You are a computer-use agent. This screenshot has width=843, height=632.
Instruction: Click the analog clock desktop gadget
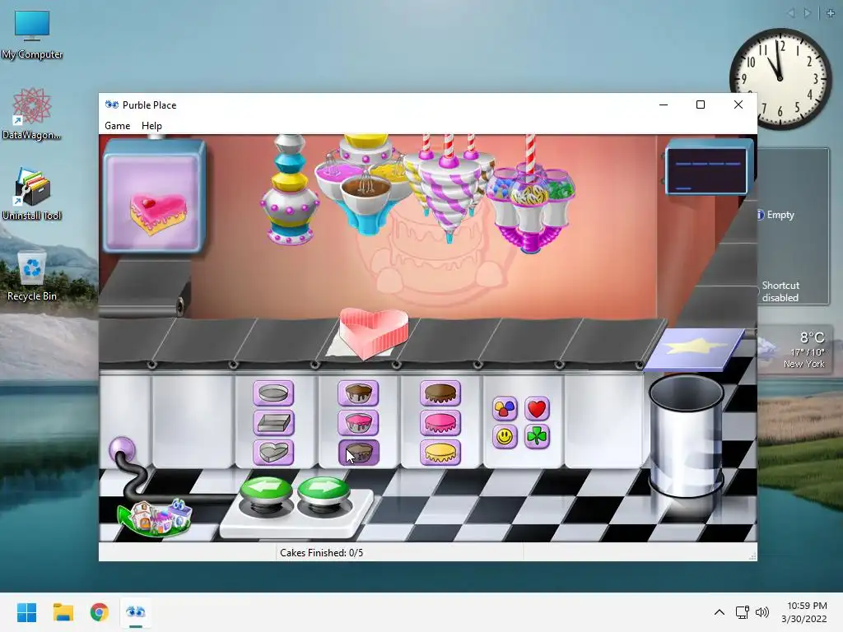coord(780,78)
